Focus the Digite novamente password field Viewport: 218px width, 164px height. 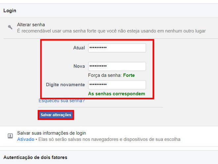pyautogui.click(x=117, y=84)
